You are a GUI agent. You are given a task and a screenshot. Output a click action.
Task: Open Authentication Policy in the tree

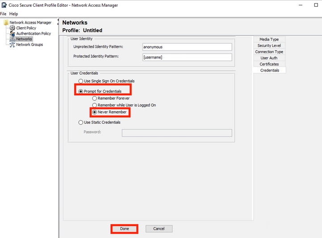point(33,33)
